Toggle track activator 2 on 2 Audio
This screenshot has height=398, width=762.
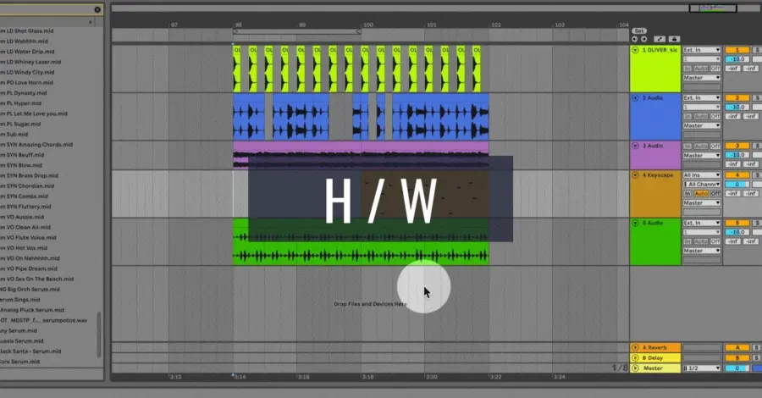point(737,97)
